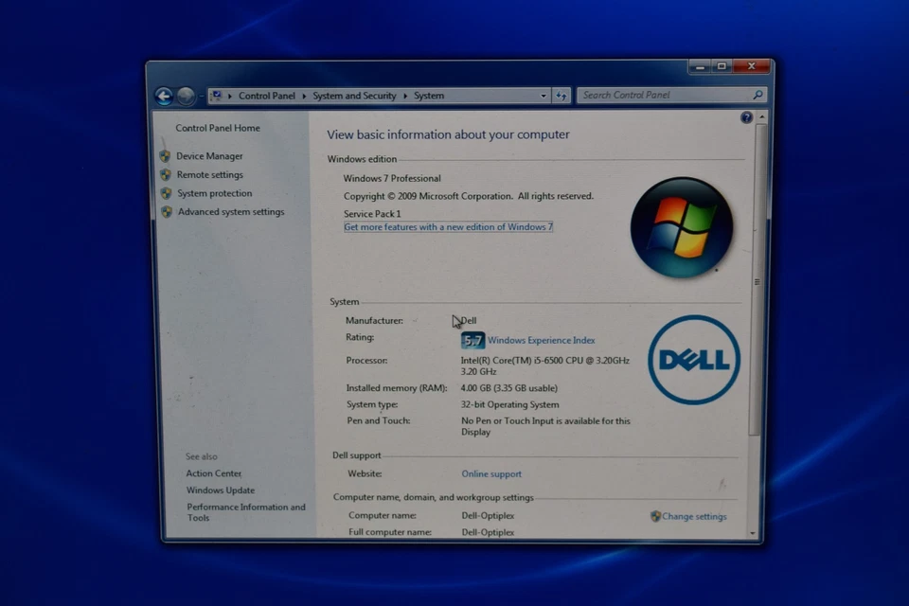Click the Windows flag logo image
909x606 pixels.
tap(682, 227)
